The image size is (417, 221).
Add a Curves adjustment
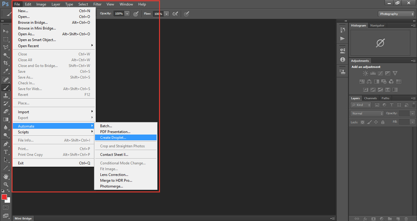point(380,73)
